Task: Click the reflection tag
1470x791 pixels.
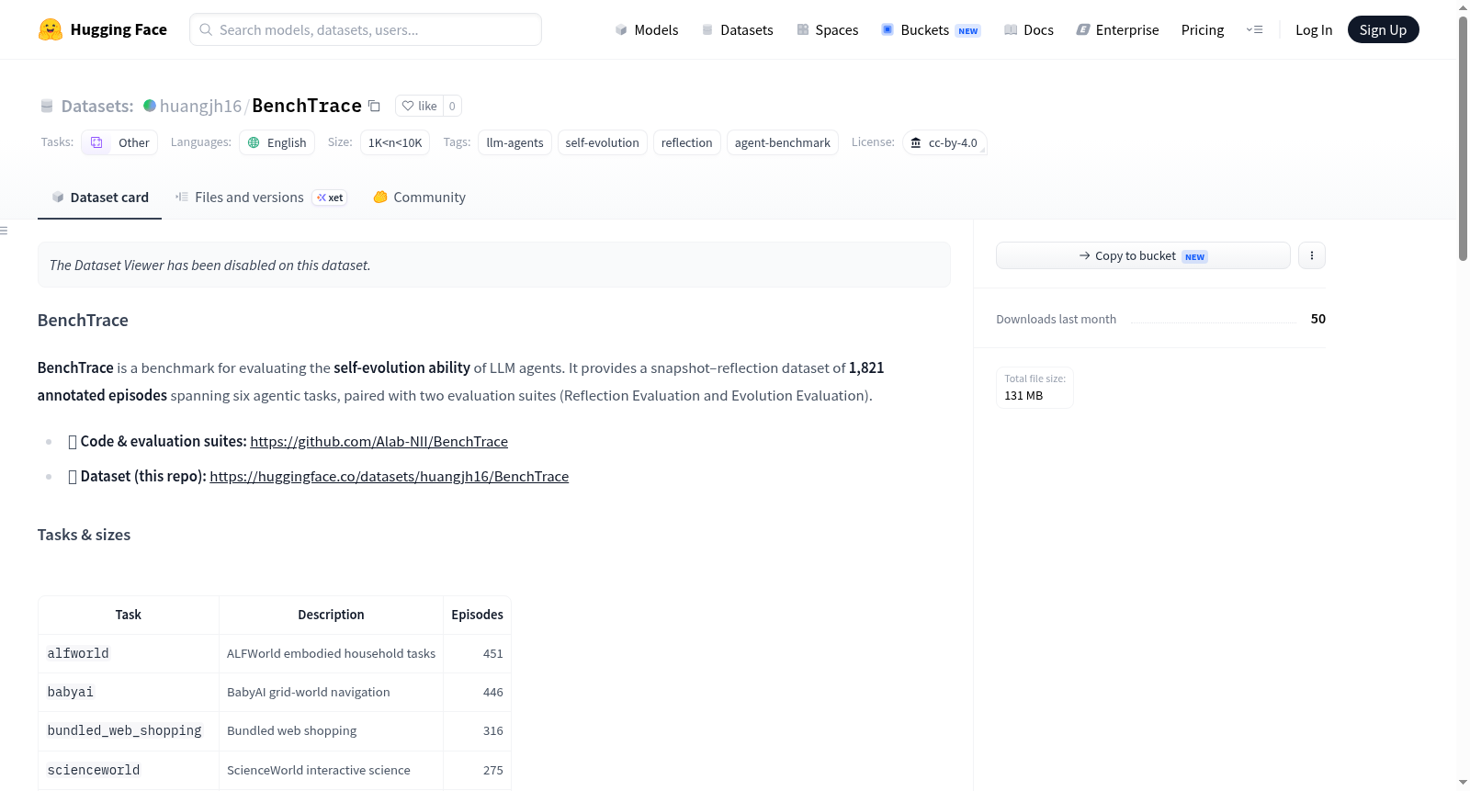Action: (686, 142)
